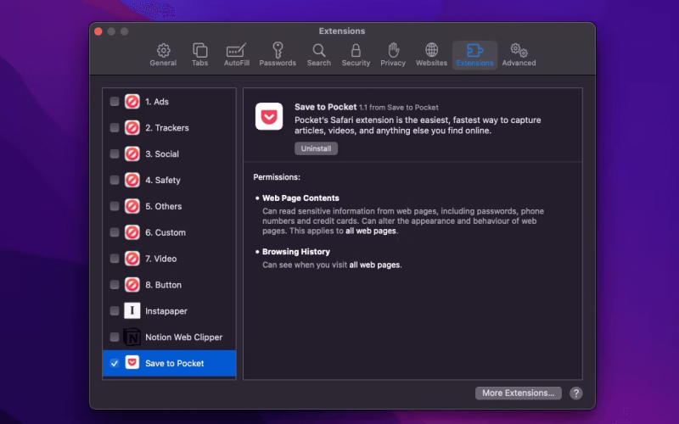Open the Advanced preferences pane
The width and height of the screenshot is (679, 424).
[519, 54]
